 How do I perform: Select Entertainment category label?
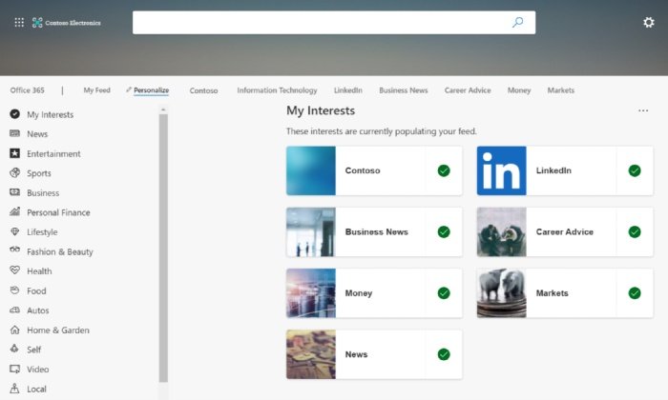(x=53, y=153)
